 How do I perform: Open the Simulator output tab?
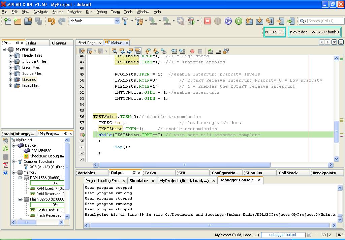point(138,181)
